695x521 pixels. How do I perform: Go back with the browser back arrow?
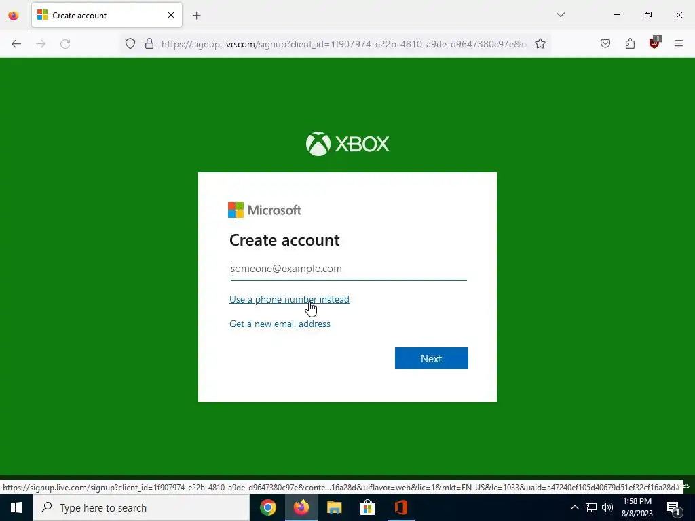coord(16,44)
